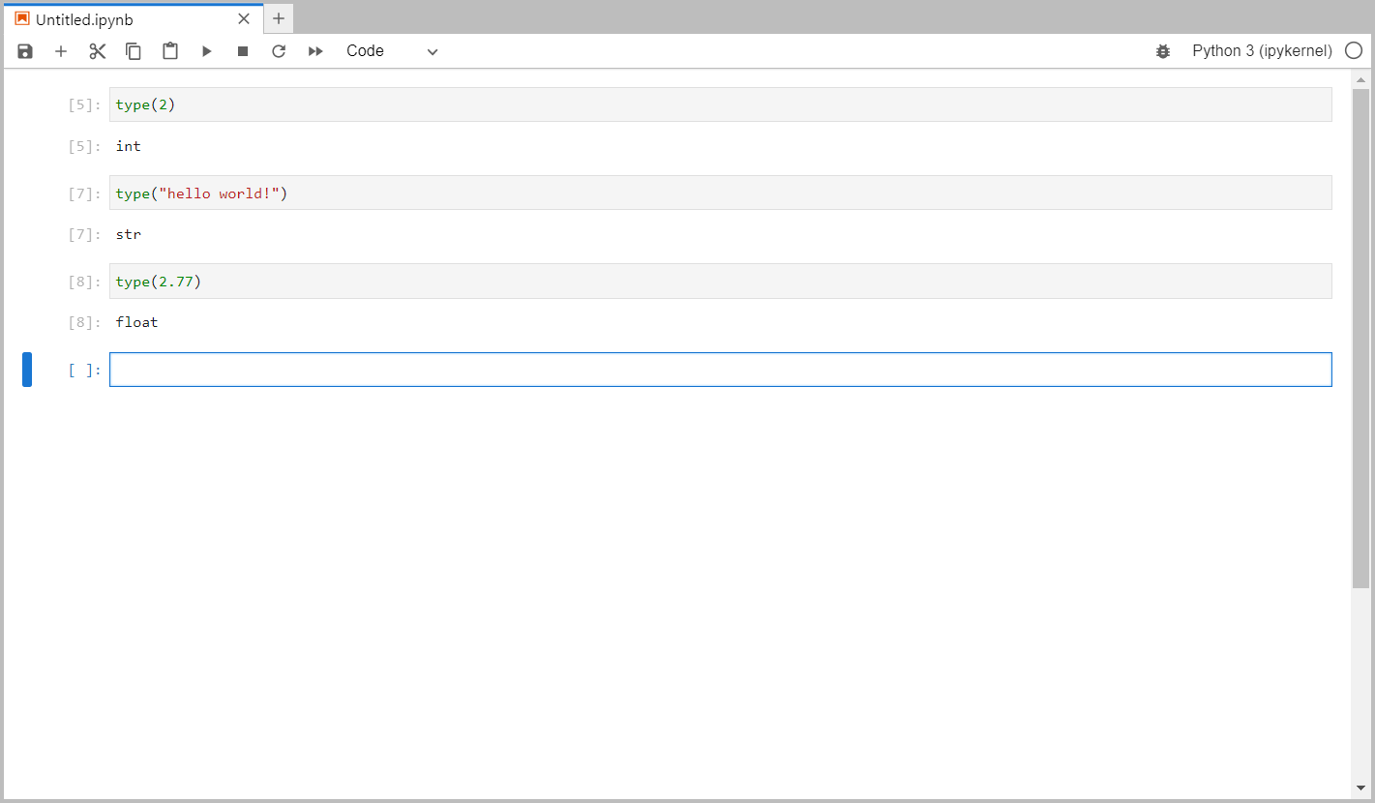This screenshot has height=803, width=1375.
Task: Insert a new cell with the plus icon
Action: click(x=61, y=51)
